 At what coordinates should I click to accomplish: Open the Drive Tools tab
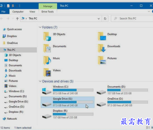48,12
